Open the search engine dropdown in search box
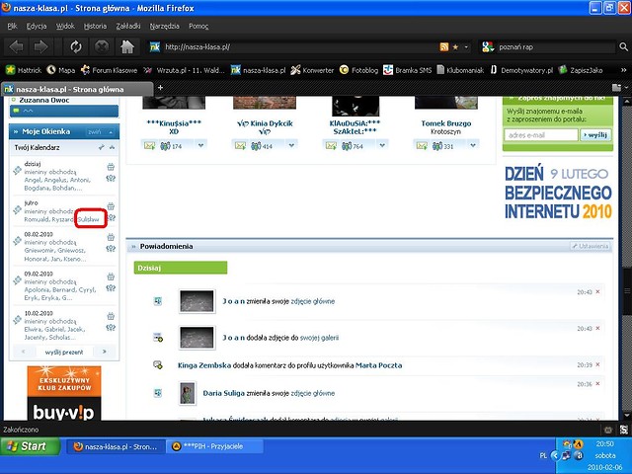632x474 pixels. pos(488,47)
